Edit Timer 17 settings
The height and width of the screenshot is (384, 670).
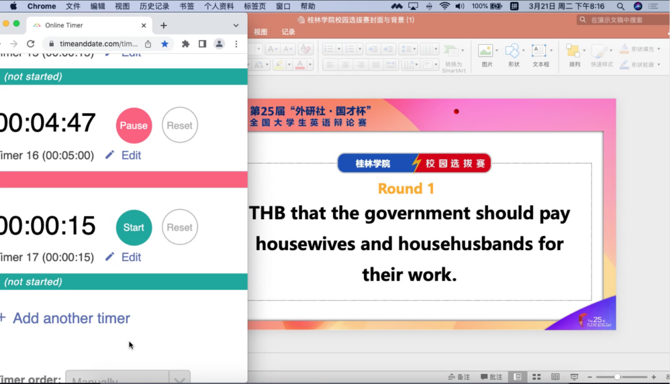click(124, 257)
